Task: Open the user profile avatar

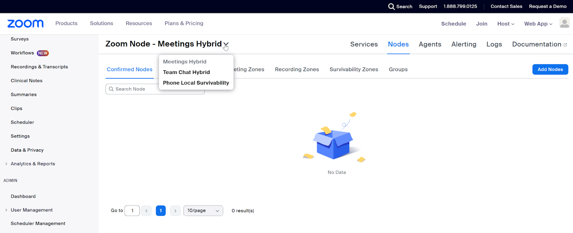Action: 564,23
